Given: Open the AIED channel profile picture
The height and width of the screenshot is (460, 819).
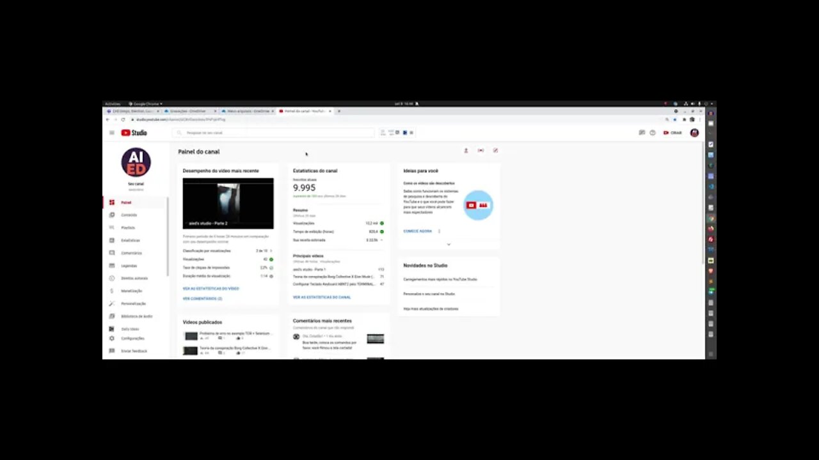Looking at the screenshot, I should tap(136, 162).
